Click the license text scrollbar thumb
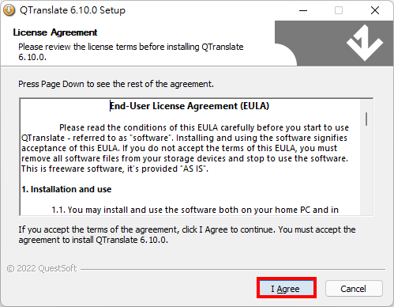The width and height of the screenshot is (394, 307). click(366, 119)
